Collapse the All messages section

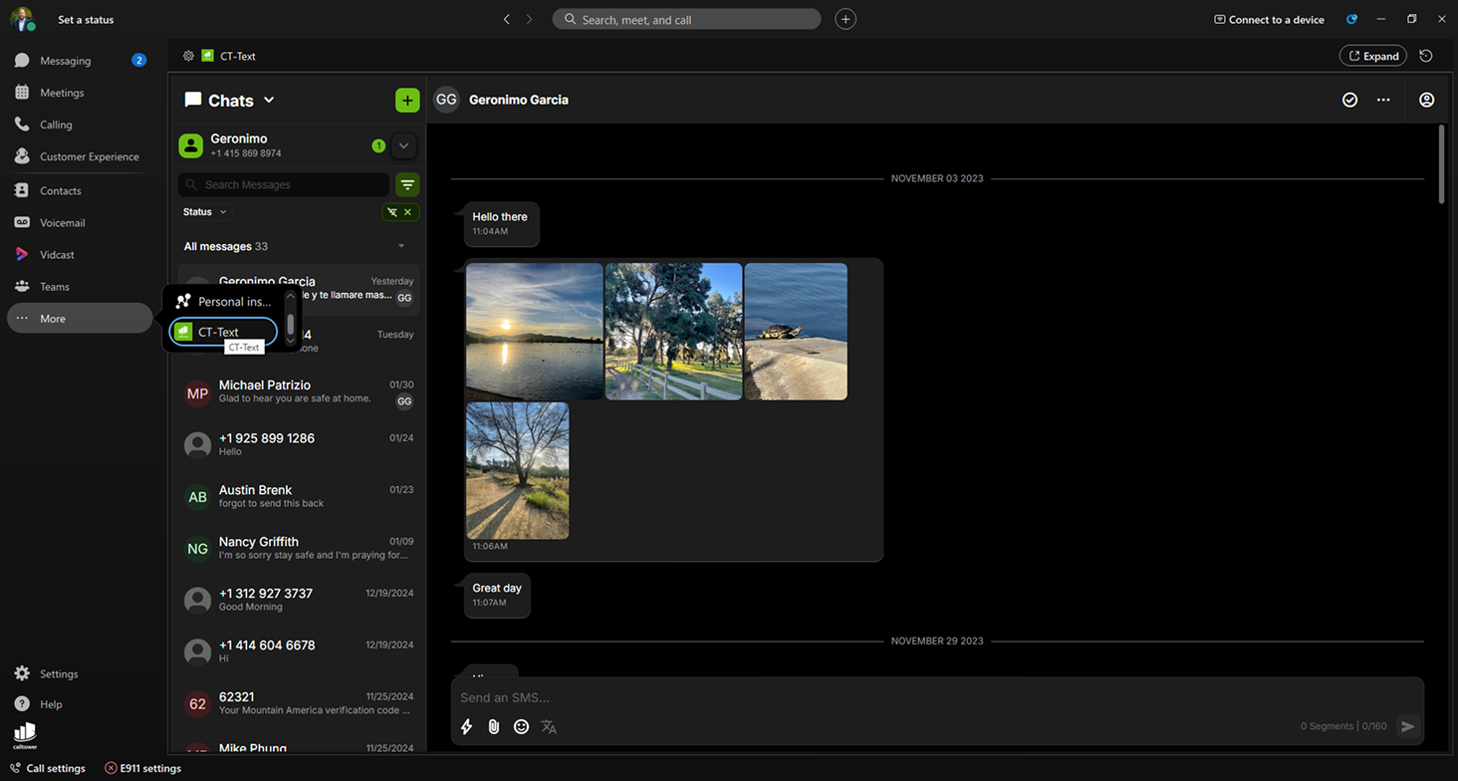coord(401,247)
